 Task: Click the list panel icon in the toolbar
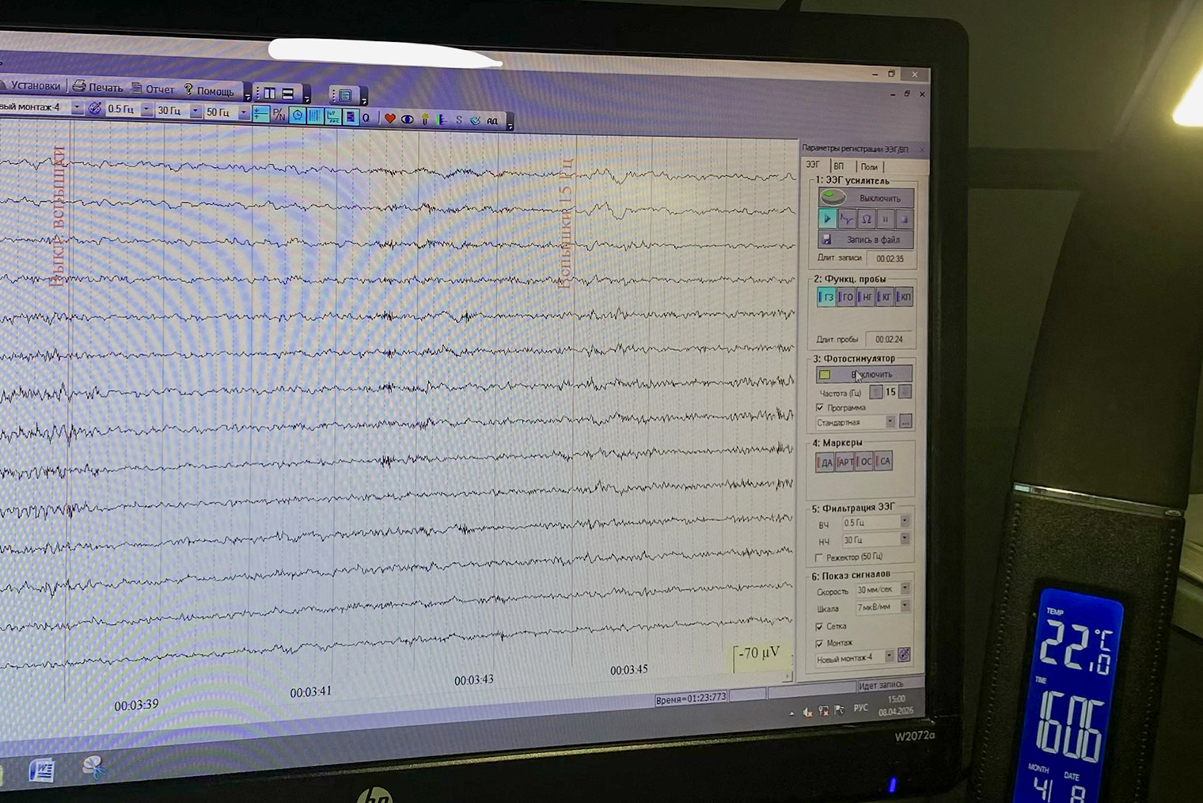344,96
